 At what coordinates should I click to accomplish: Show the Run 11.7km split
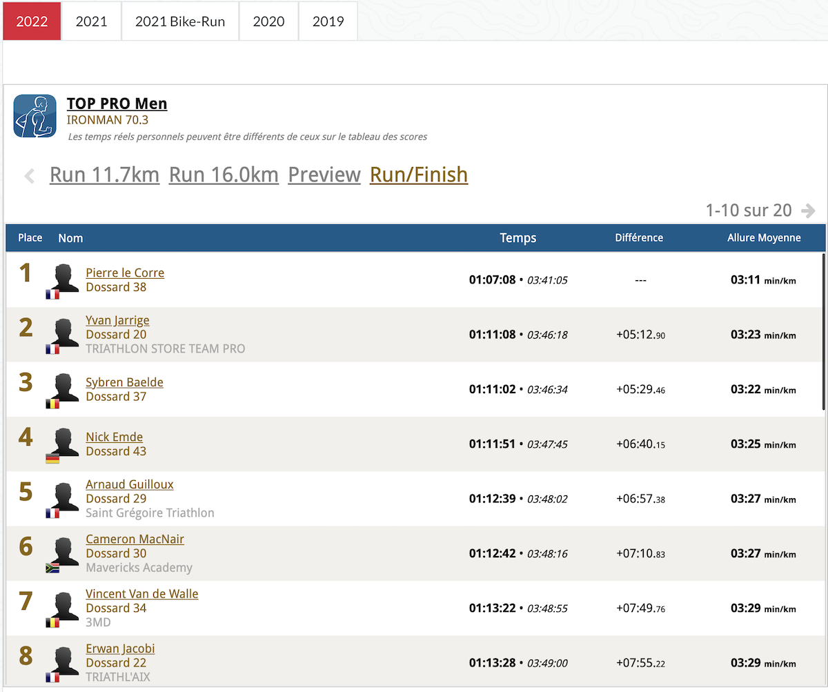pos(104,175)
